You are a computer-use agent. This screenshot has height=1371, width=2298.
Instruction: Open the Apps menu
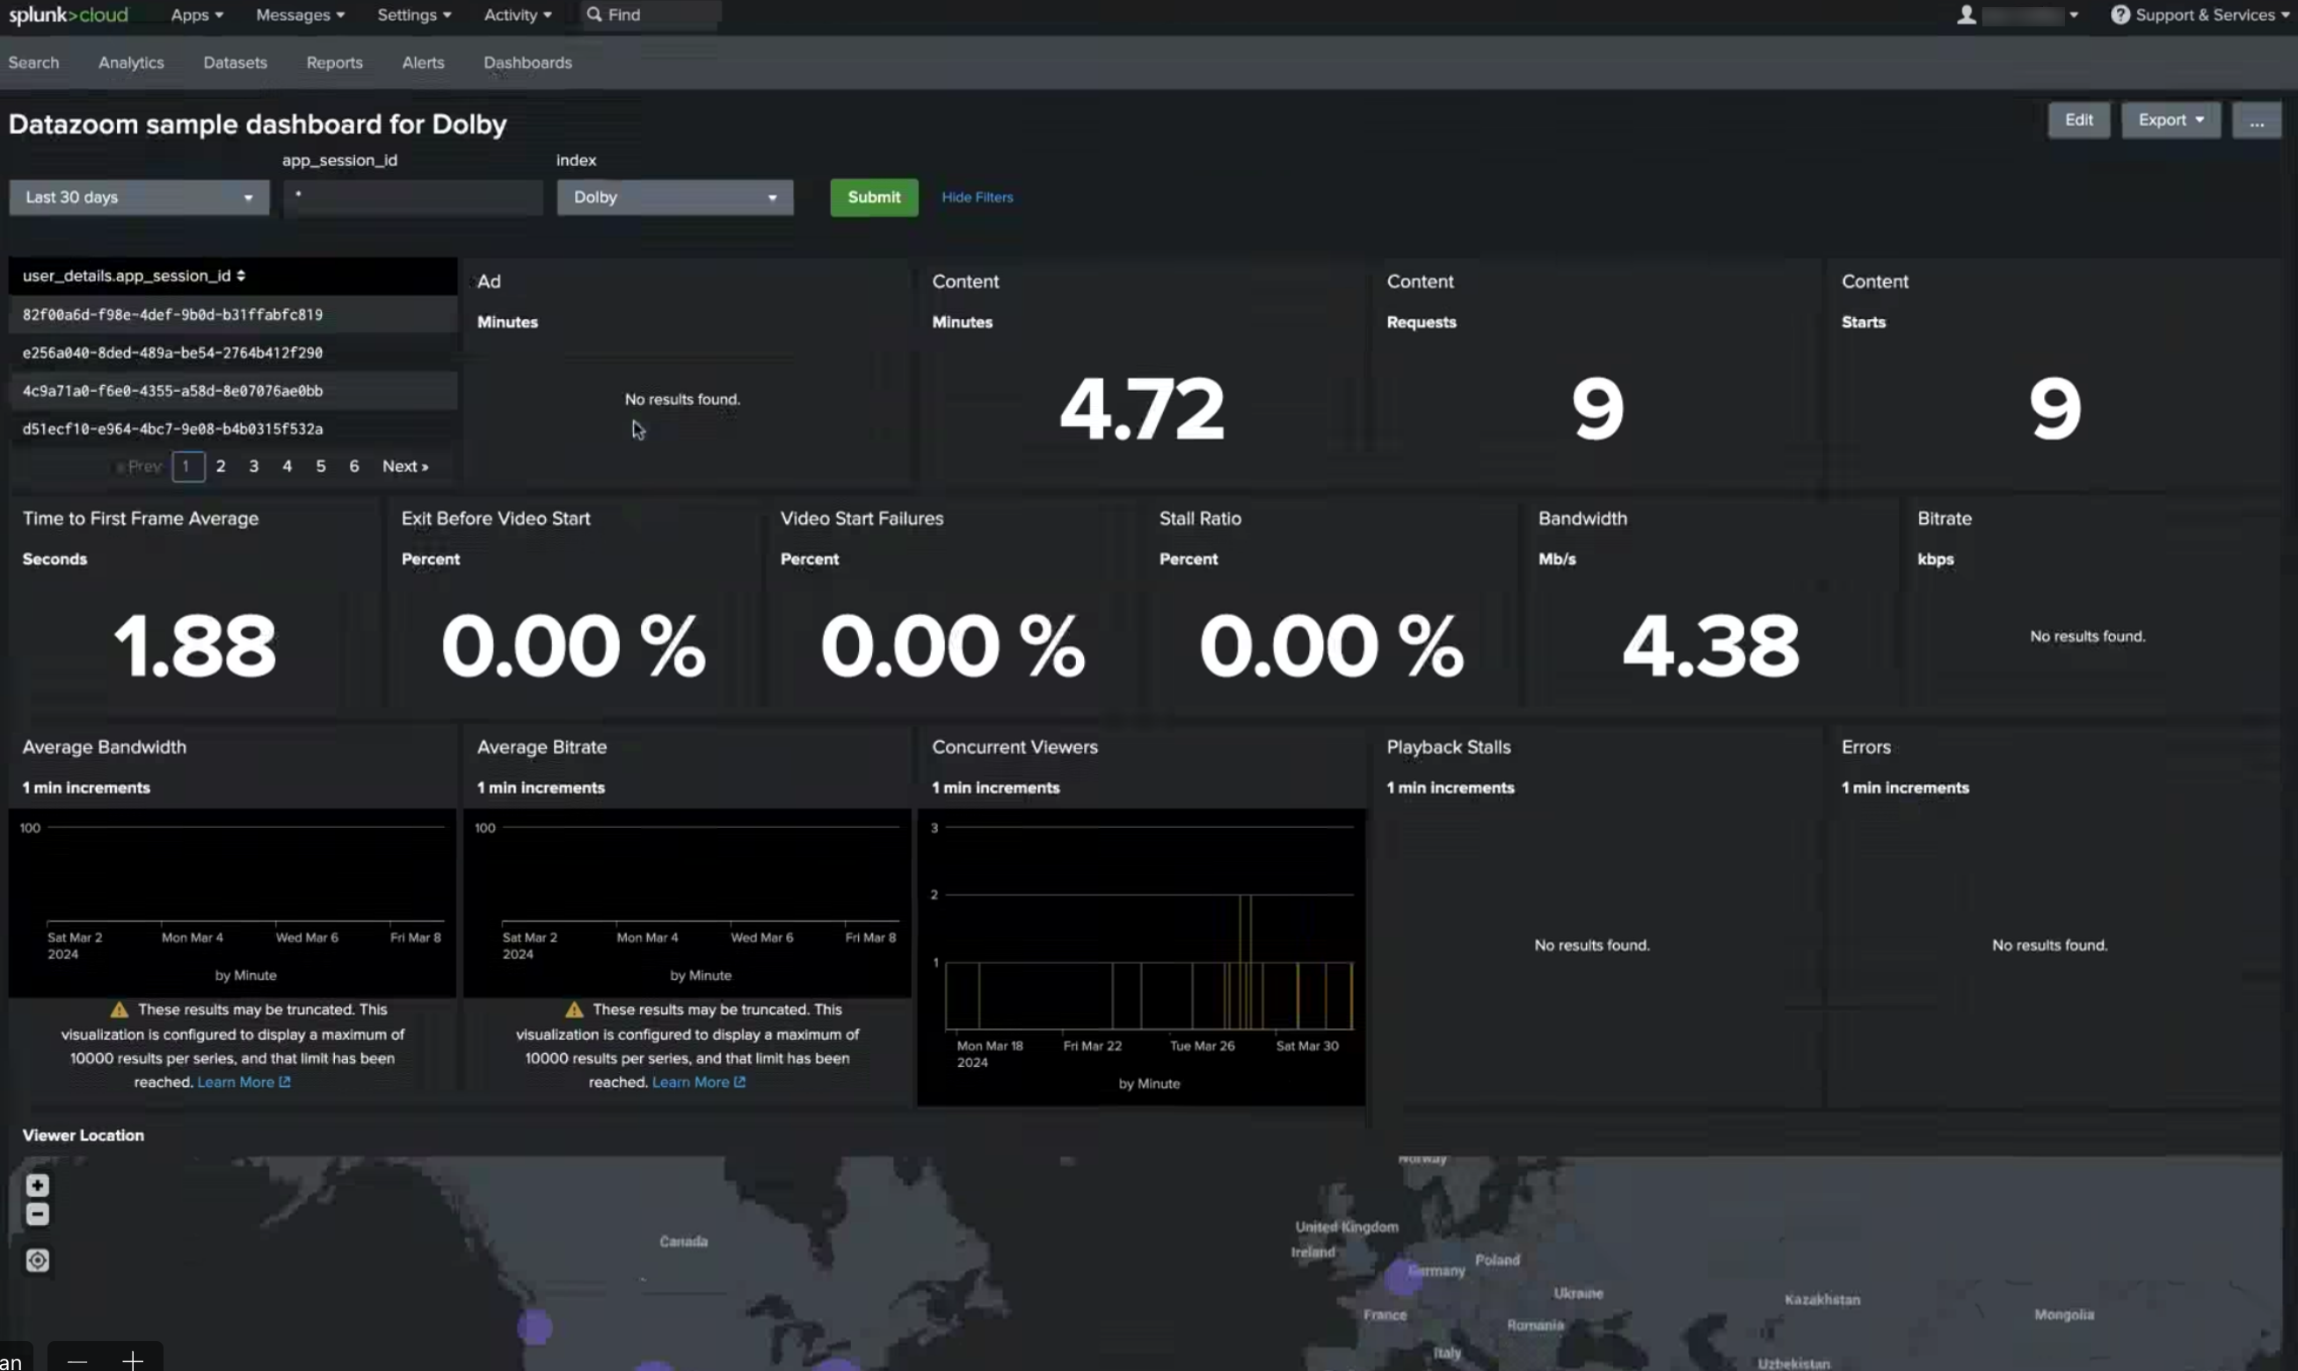[x=196, y=15]
